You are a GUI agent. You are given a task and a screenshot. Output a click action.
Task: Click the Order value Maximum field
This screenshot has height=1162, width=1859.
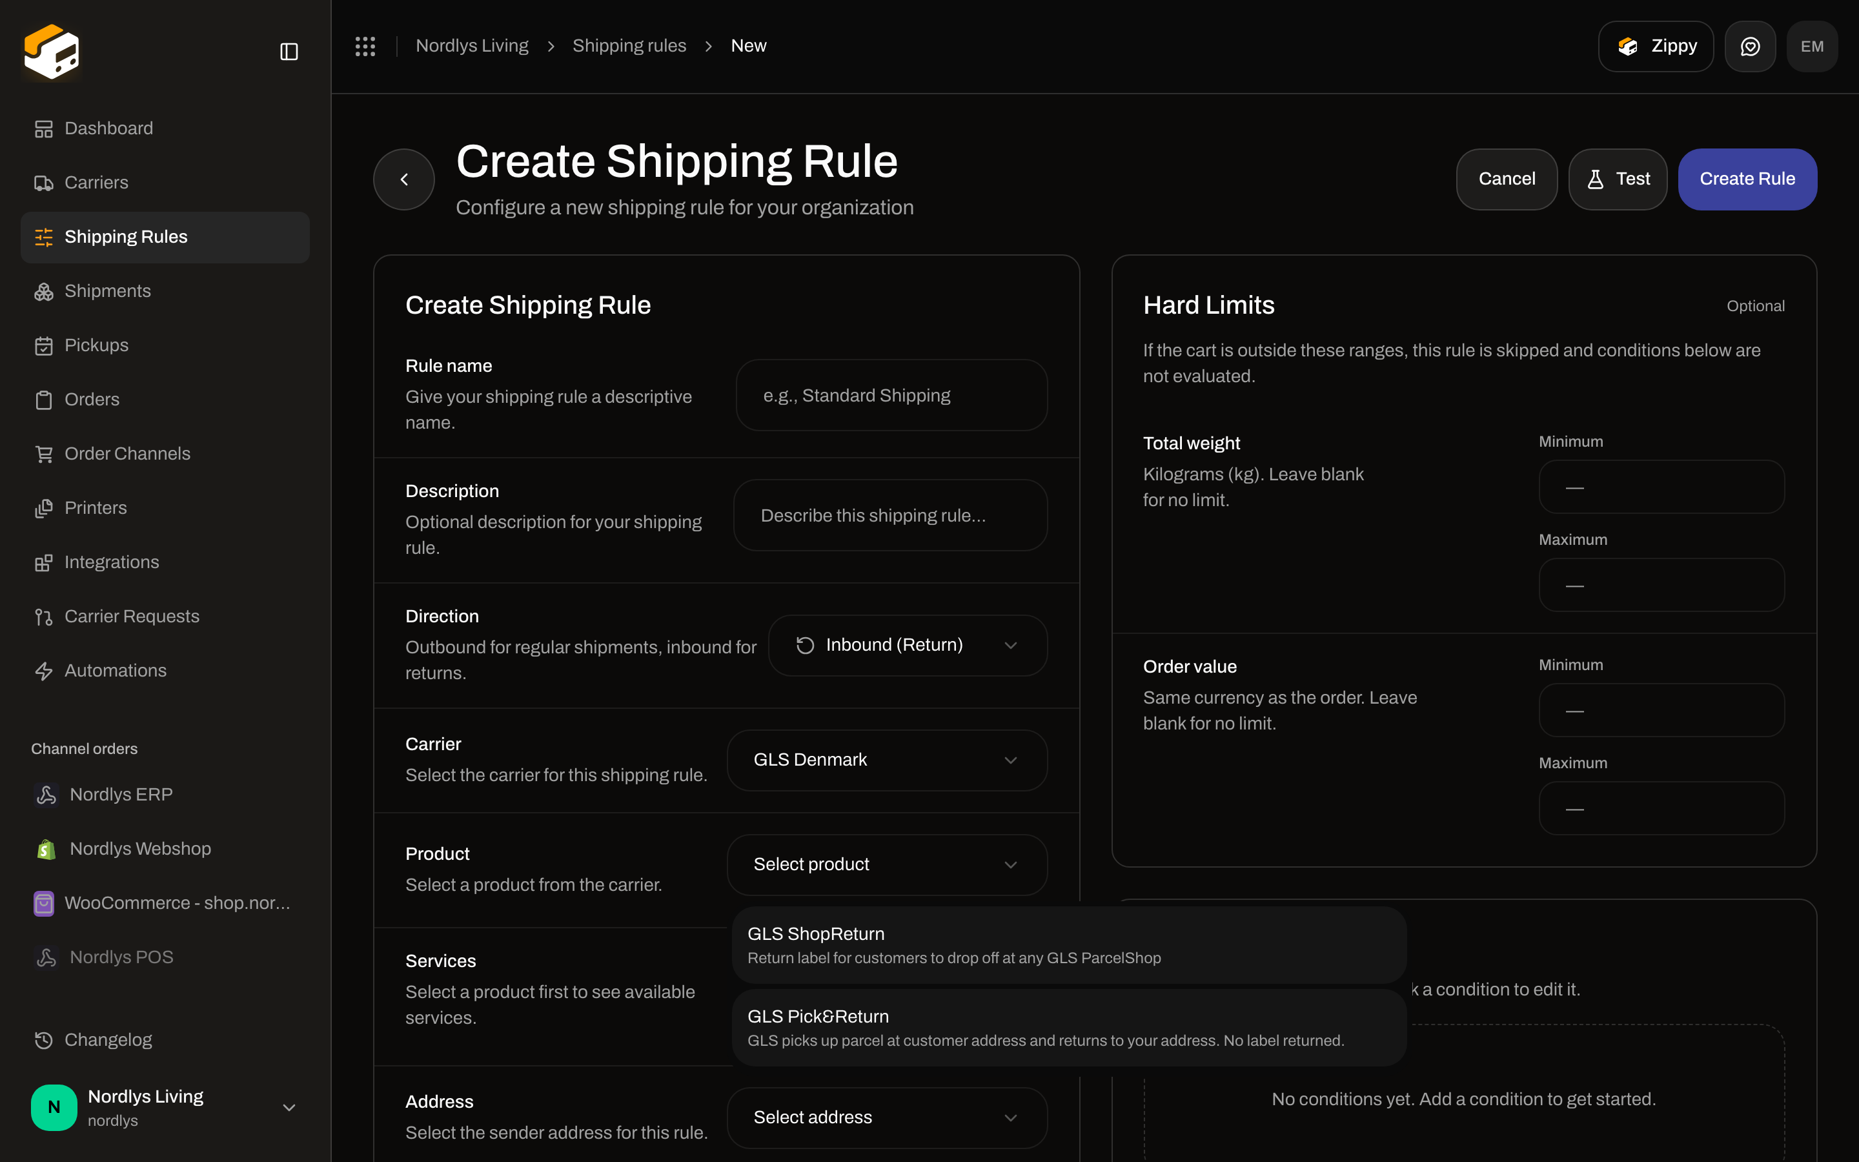click(1661, 810)
